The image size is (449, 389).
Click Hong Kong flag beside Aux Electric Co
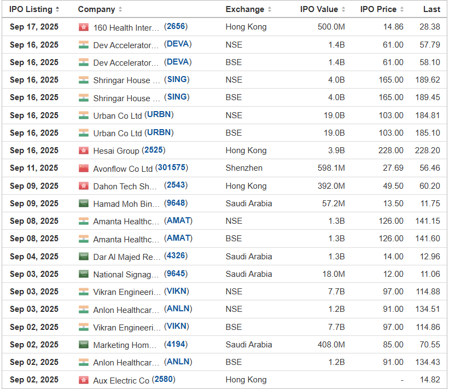[x=84, y=380]
